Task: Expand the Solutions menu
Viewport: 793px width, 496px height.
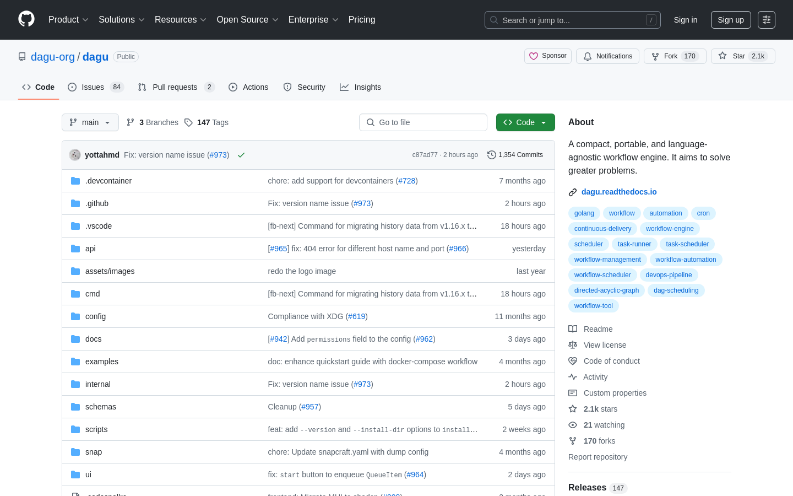Action: pyautogui.click(x=122, y=20)
